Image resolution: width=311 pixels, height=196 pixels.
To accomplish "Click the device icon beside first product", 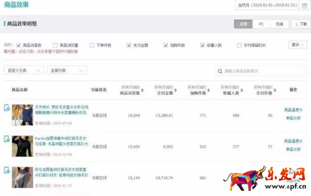I will point(7,108).
